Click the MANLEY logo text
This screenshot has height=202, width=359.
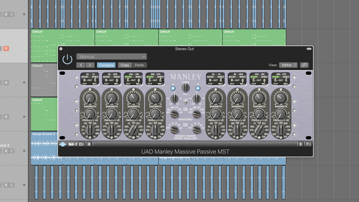pyautogui.click(x=186, y=77)
